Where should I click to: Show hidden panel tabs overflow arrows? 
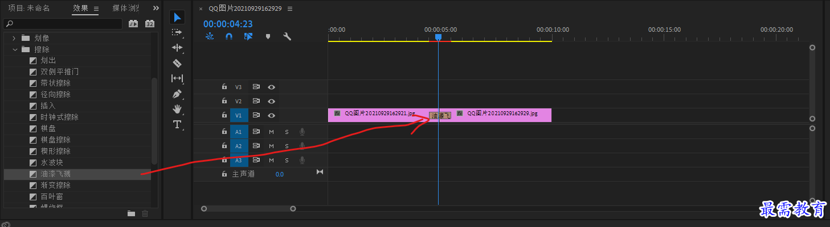(x=156, y=9)
